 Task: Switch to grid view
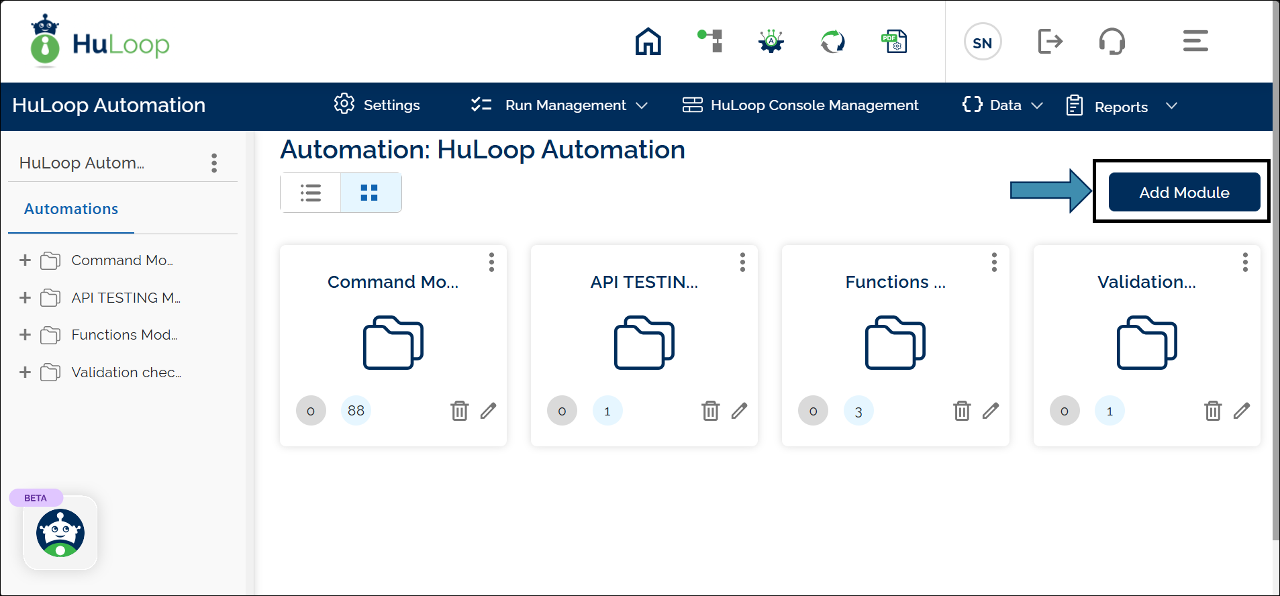click(x=370, y=193)
